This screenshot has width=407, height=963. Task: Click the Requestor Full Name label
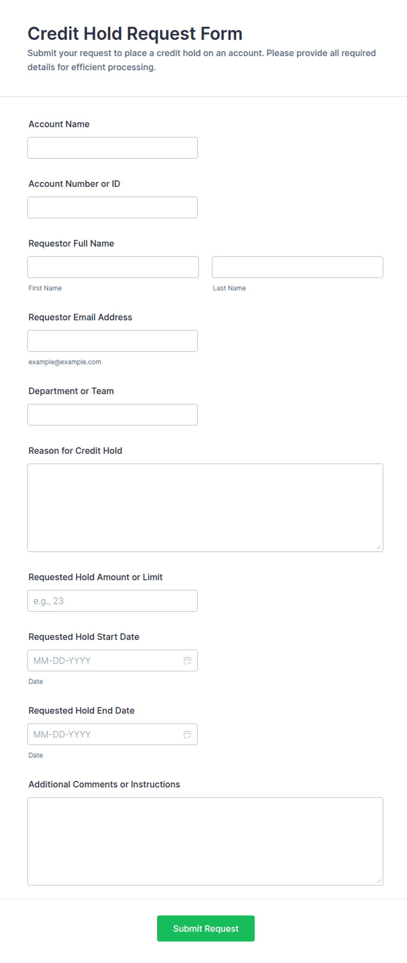(71, 243)
